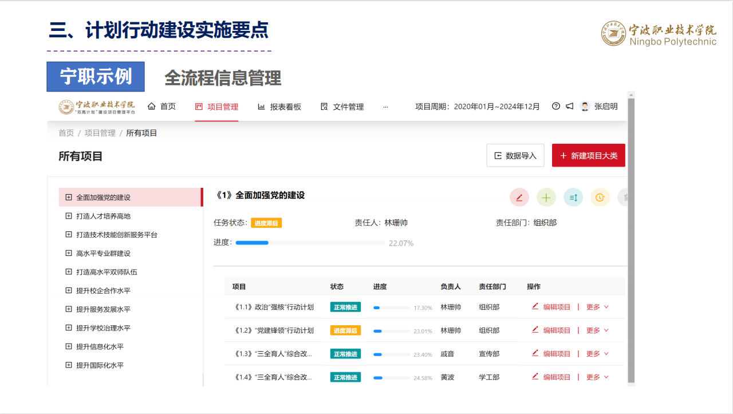Click the teal sort order circle icon
The width and height of the screenshot is (733, 414).
pos(573,198)
